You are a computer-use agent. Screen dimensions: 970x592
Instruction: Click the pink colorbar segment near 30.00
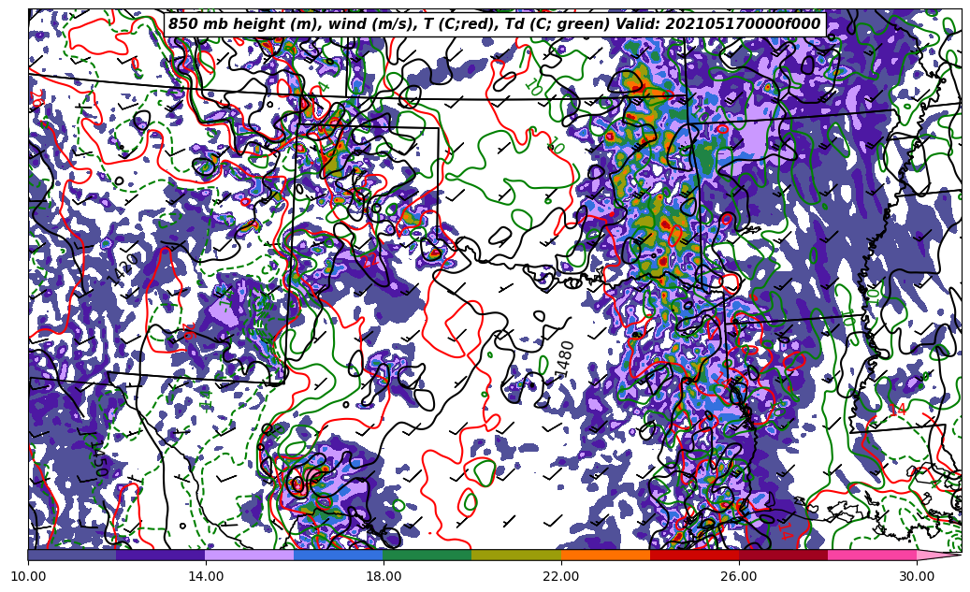tap(872, 556)
